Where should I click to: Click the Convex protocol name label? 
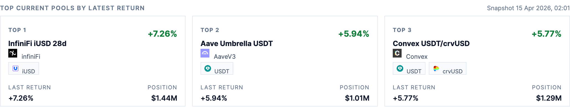tap(417, 57)
